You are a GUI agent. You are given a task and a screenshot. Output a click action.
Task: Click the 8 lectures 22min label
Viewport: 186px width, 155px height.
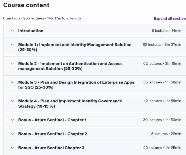pyautogui.click(x=166, y=134)
